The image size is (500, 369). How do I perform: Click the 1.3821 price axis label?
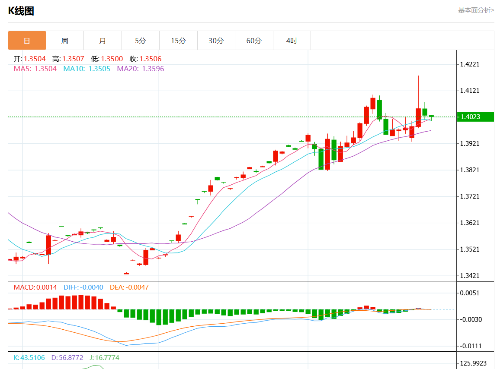click(470, 170)
